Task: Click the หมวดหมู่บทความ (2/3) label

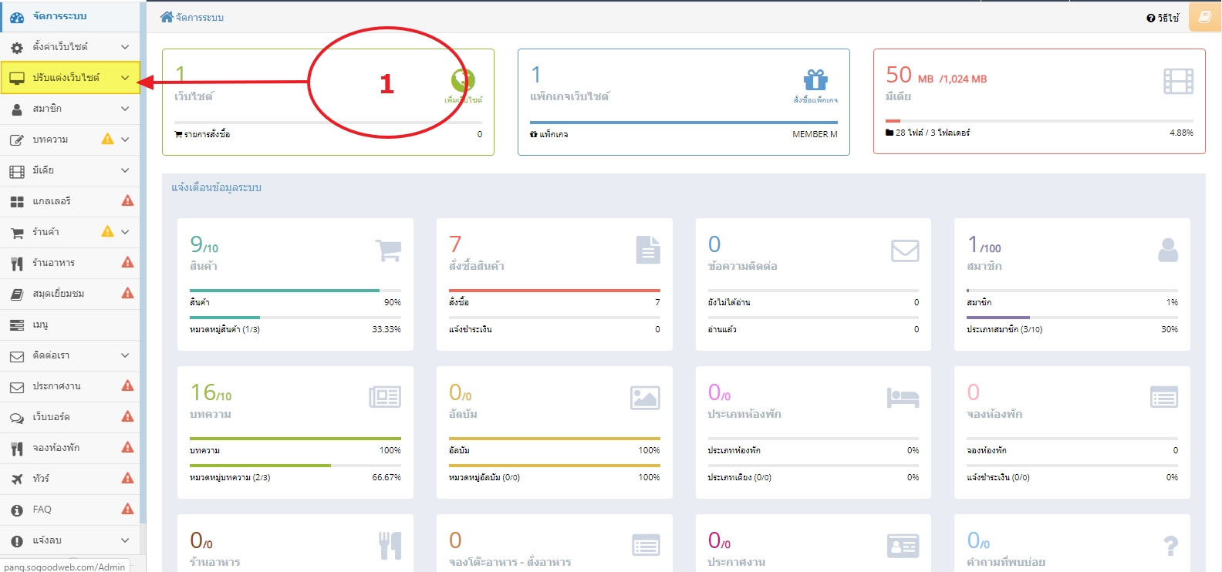Action: coord(230,477)
